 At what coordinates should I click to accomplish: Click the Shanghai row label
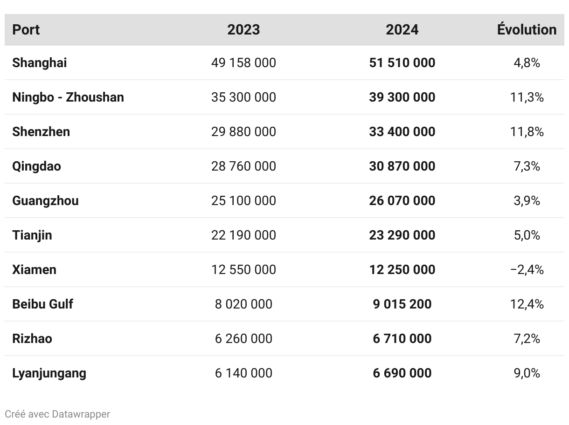tap(40, 63)
